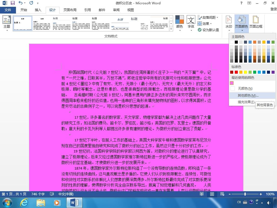Click Set as Default (设为默认值)
Image resolution: width=277 pixels, height=208 pixels.
(208, 30)
